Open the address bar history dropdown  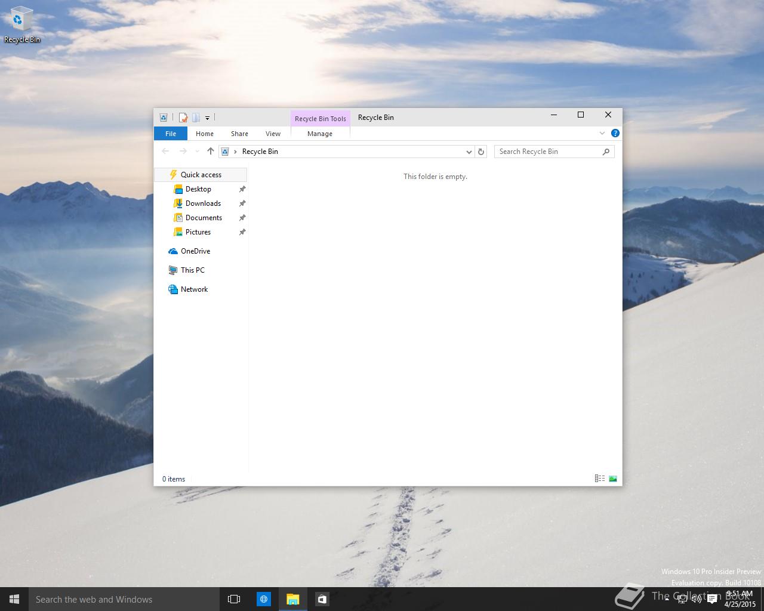pyautogui.click(x=469, y=152)
